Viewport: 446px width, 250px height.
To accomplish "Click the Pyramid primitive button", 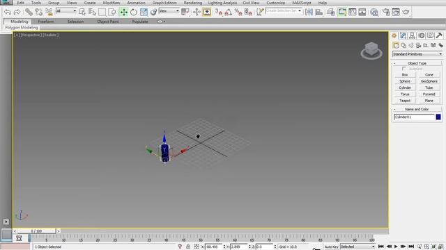I will [429, 94].
